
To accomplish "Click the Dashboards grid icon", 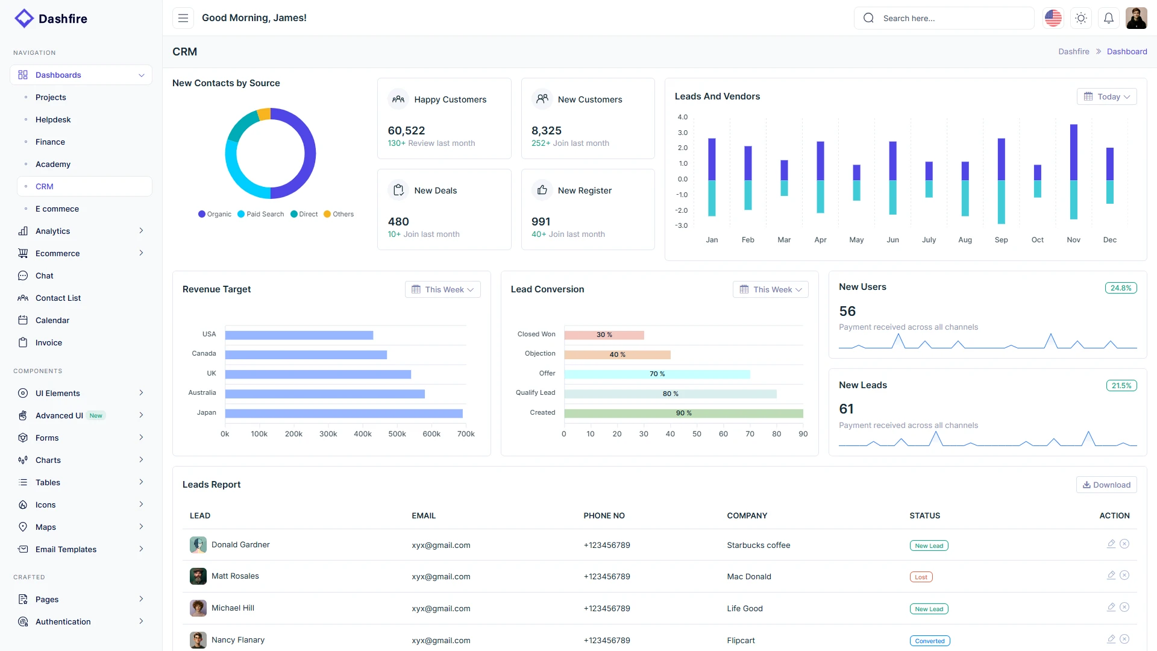I will point(23,75).
